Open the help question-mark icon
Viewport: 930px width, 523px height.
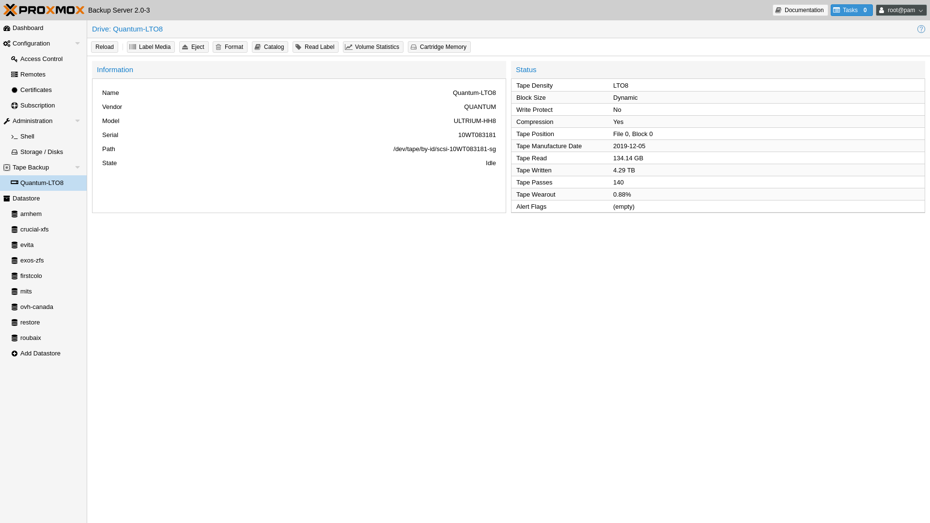click(x=921, y=29)
